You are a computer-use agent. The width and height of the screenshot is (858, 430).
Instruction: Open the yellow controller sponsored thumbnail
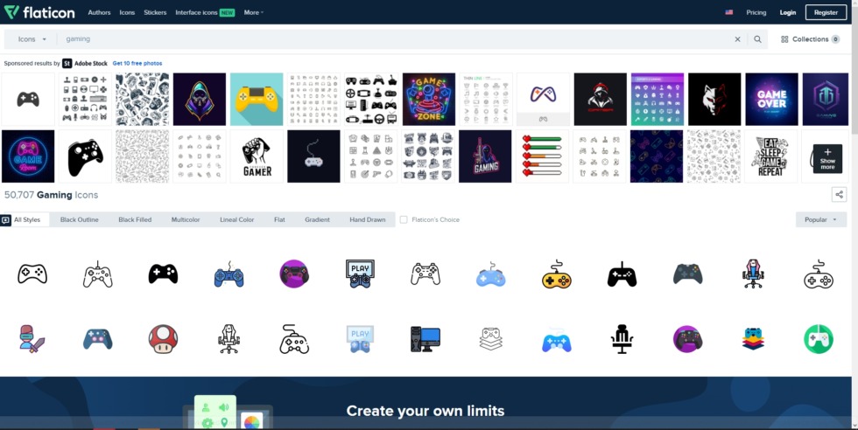point(257,100)
